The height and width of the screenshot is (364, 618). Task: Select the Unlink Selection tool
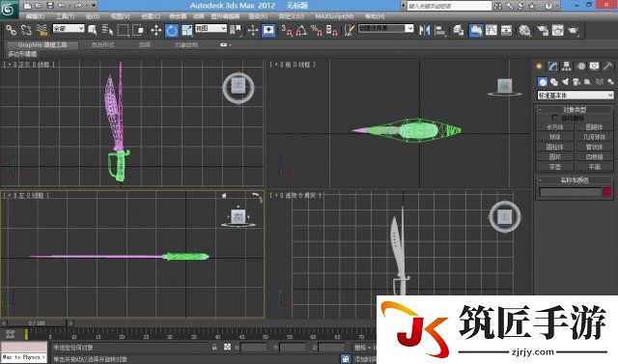(x=26, y=30)
